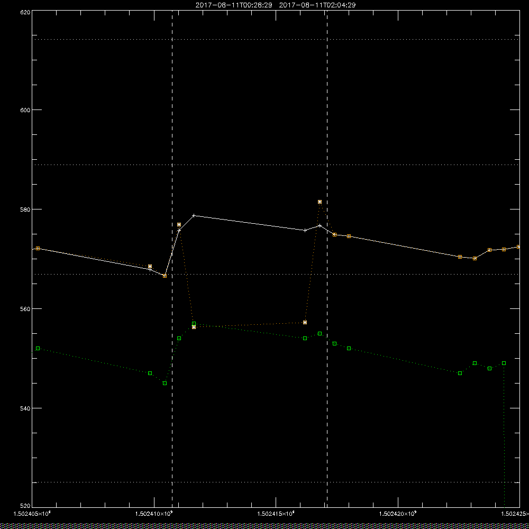Pick the white line's peak plus marker near 579

[x=194, y=216]
